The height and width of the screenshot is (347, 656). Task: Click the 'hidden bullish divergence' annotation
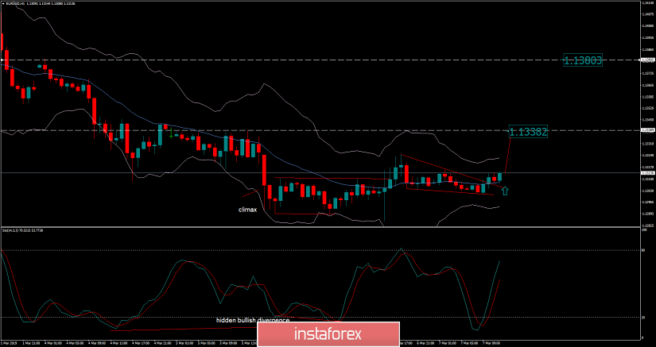coord(254,320)
